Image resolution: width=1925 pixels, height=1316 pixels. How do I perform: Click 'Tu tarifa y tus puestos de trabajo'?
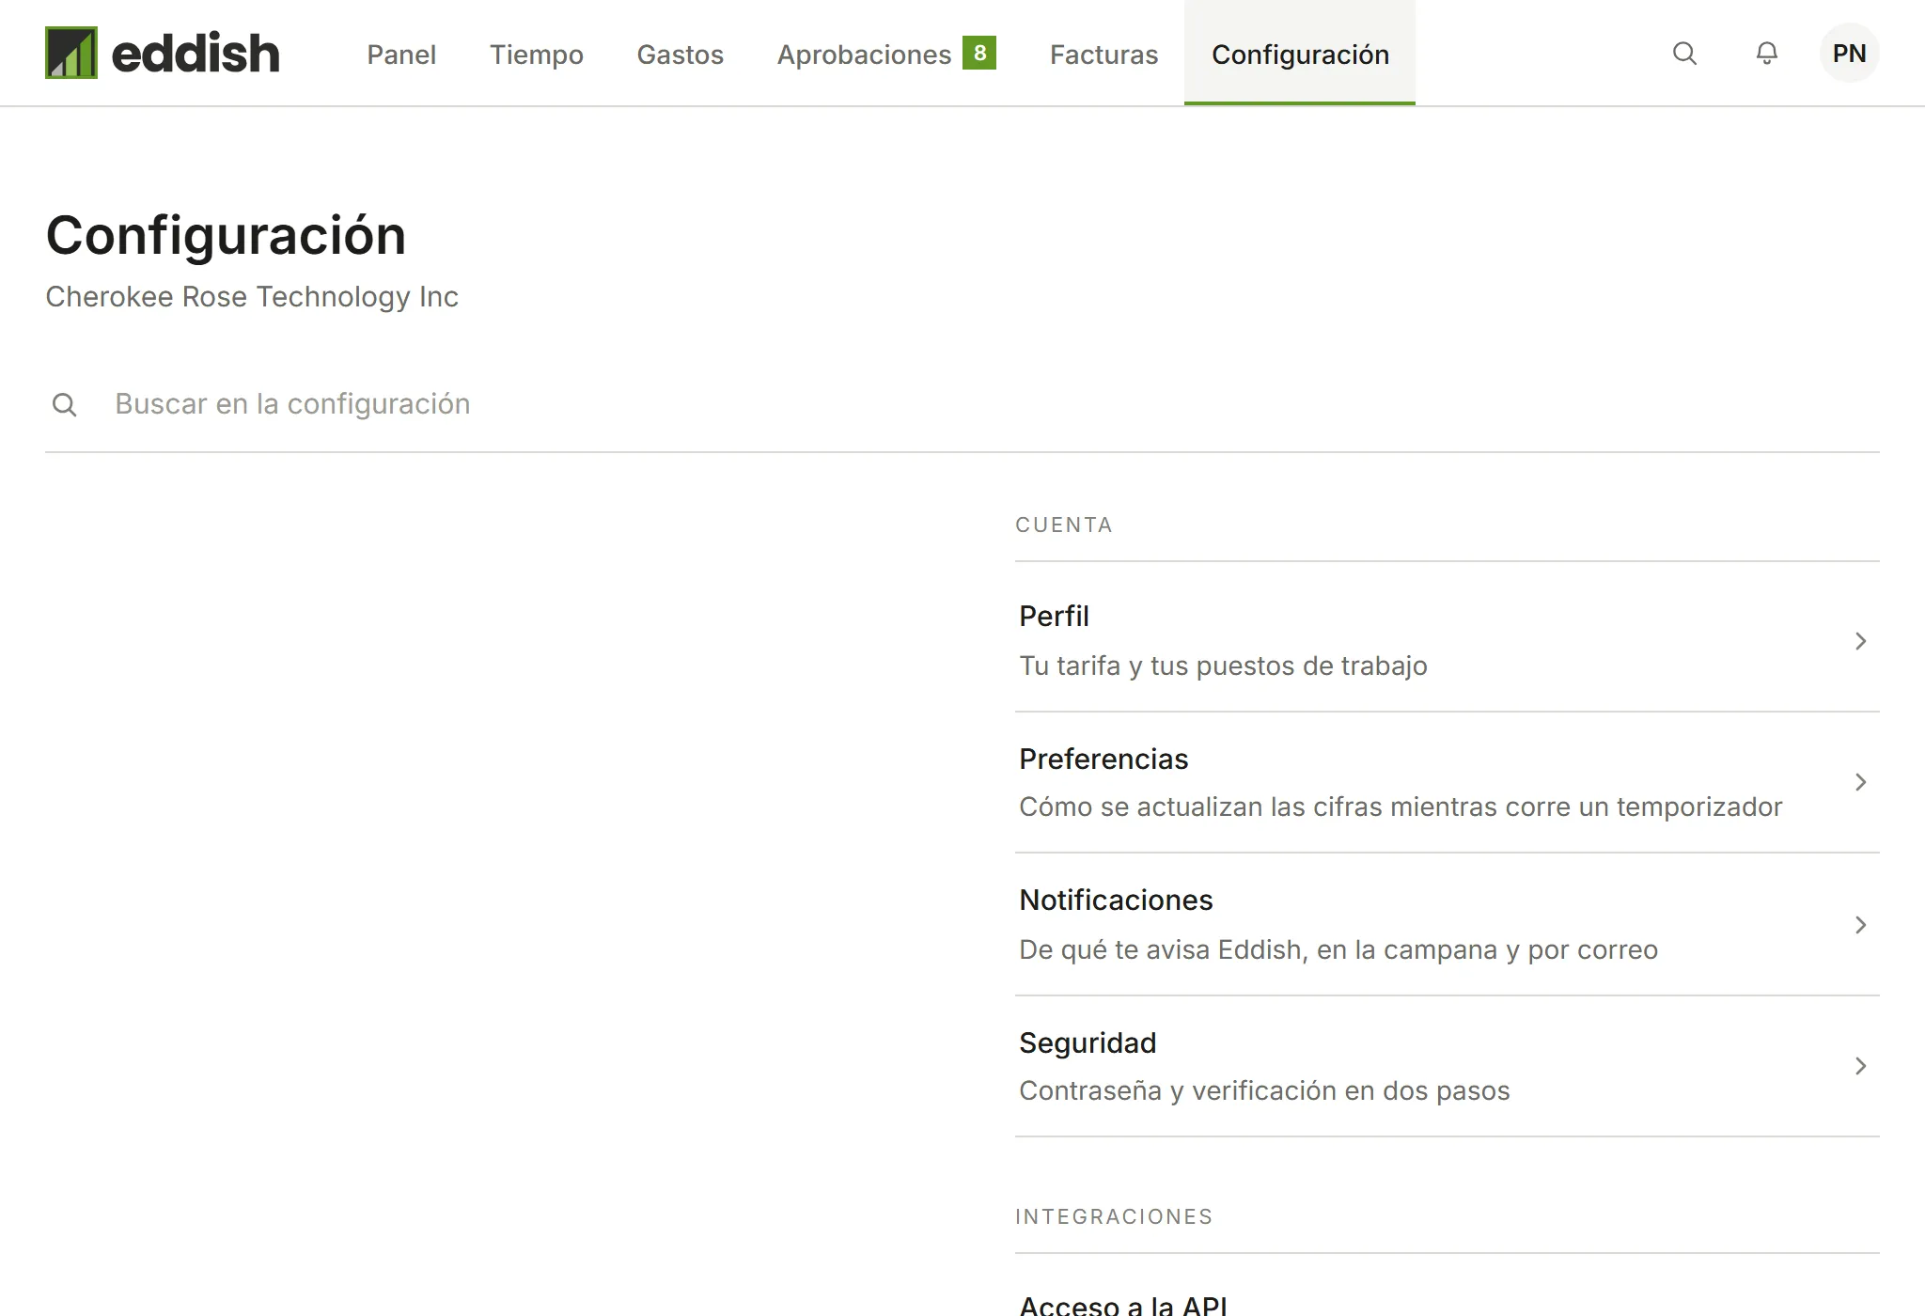pyautogui.click(x=1223, y=666)
